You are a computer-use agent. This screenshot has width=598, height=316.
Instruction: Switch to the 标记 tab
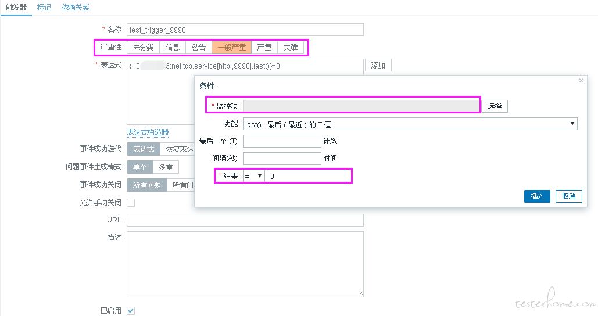click(x=44, y=8)
